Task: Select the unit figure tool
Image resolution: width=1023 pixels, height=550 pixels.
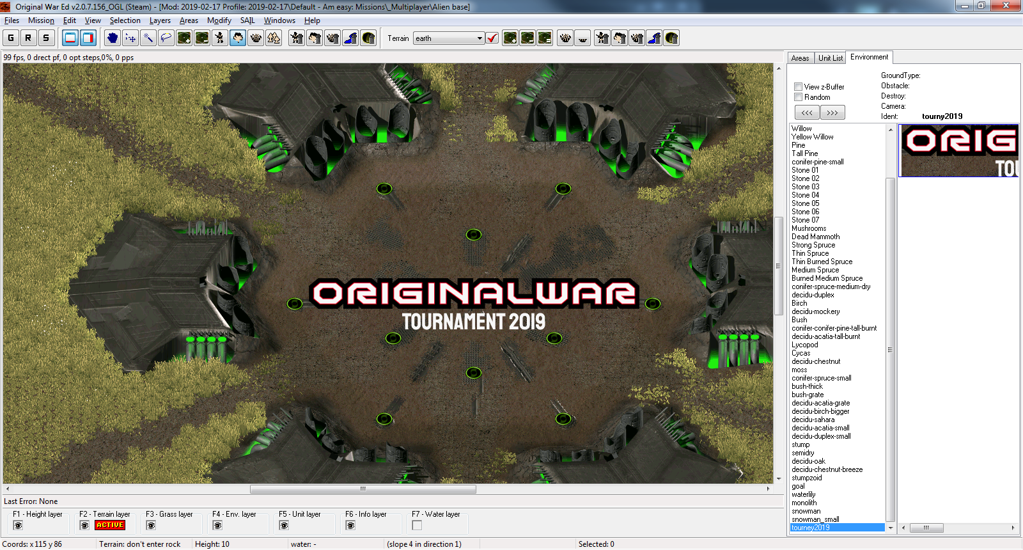Action: pos(220,38)
